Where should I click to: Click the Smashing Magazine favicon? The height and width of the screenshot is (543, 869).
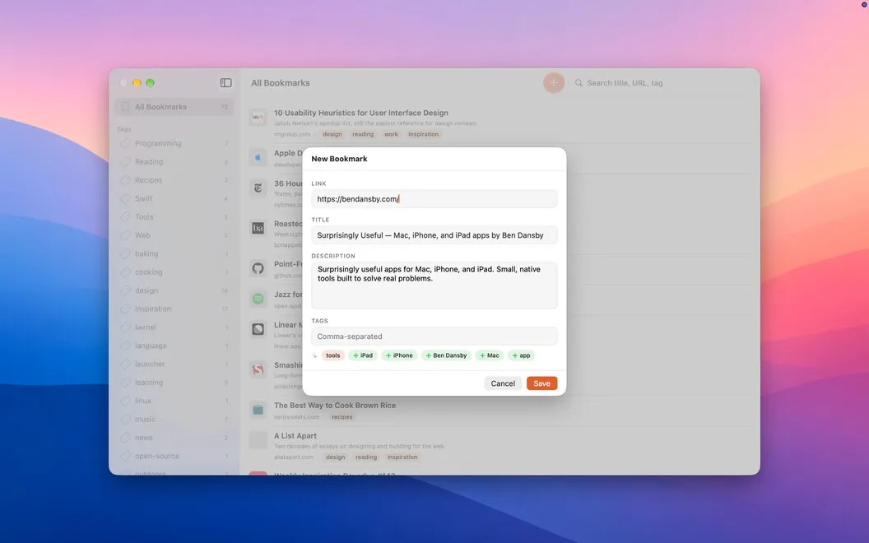pyautogui.click(x=258, y=369)
